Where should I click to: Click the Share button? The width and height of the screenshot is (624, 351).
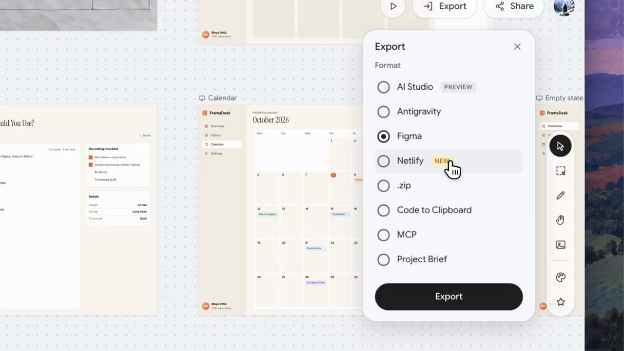[515, 6]
